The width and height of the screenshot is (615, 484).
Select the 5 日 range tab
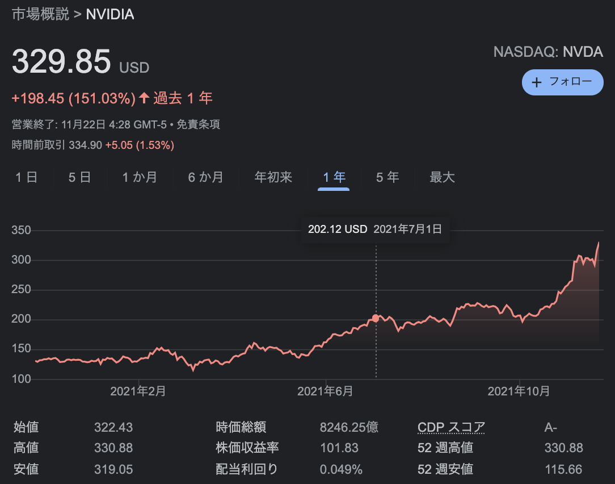(x=79, y=177)
